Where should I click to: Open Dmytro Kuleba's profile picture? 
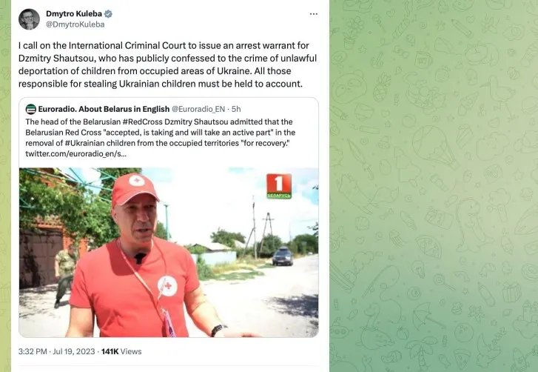click(29, 19)
